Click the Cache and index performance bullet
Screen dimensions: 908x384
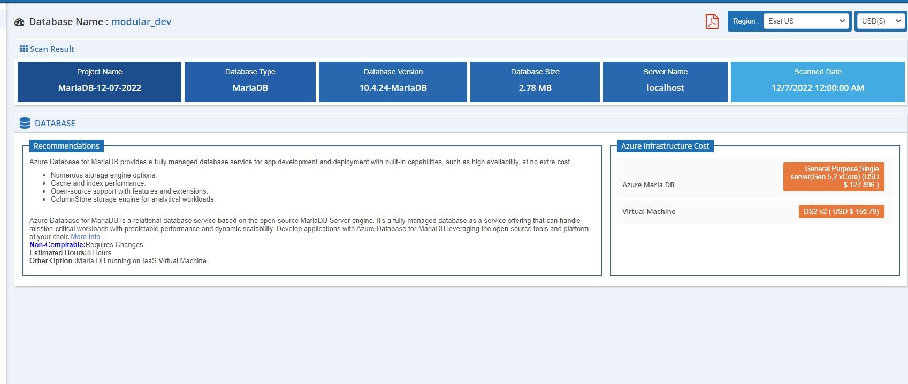98,183
